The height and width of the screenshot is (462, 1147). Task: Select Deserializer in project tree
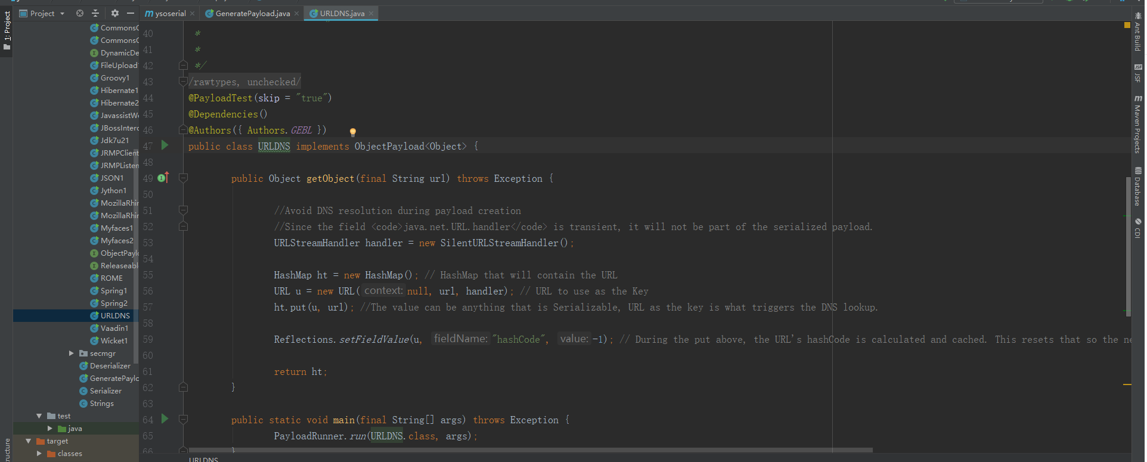coord(110,365)
